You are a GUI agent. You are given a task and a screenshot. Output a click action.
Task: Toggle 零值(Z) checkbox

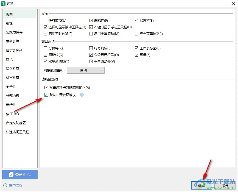(x=136, y=55)
